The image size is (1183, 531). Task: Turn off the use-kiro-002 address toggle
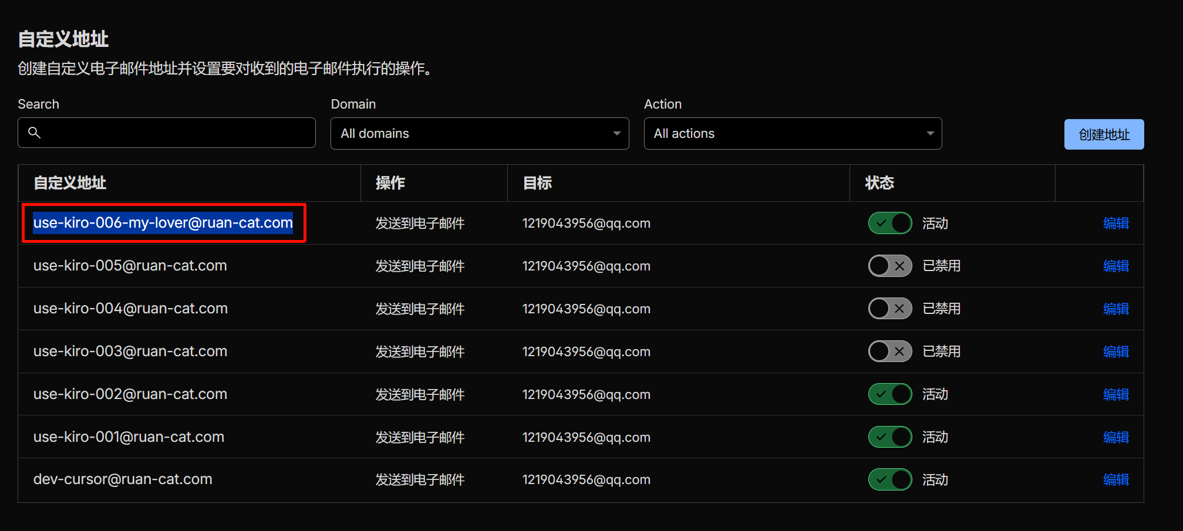(889, 394)
